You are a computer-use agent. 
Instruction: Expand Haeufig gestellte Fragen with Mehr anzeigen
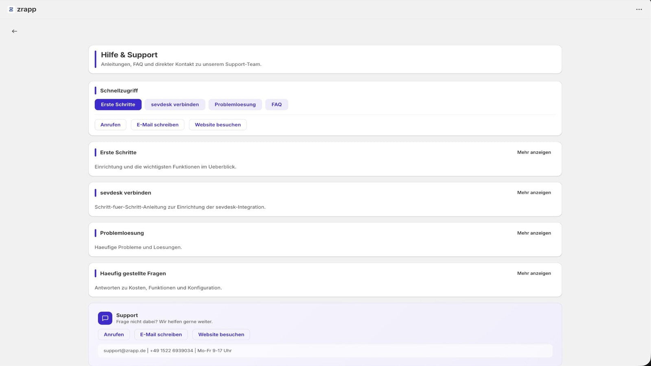click(x=534, y=273)
